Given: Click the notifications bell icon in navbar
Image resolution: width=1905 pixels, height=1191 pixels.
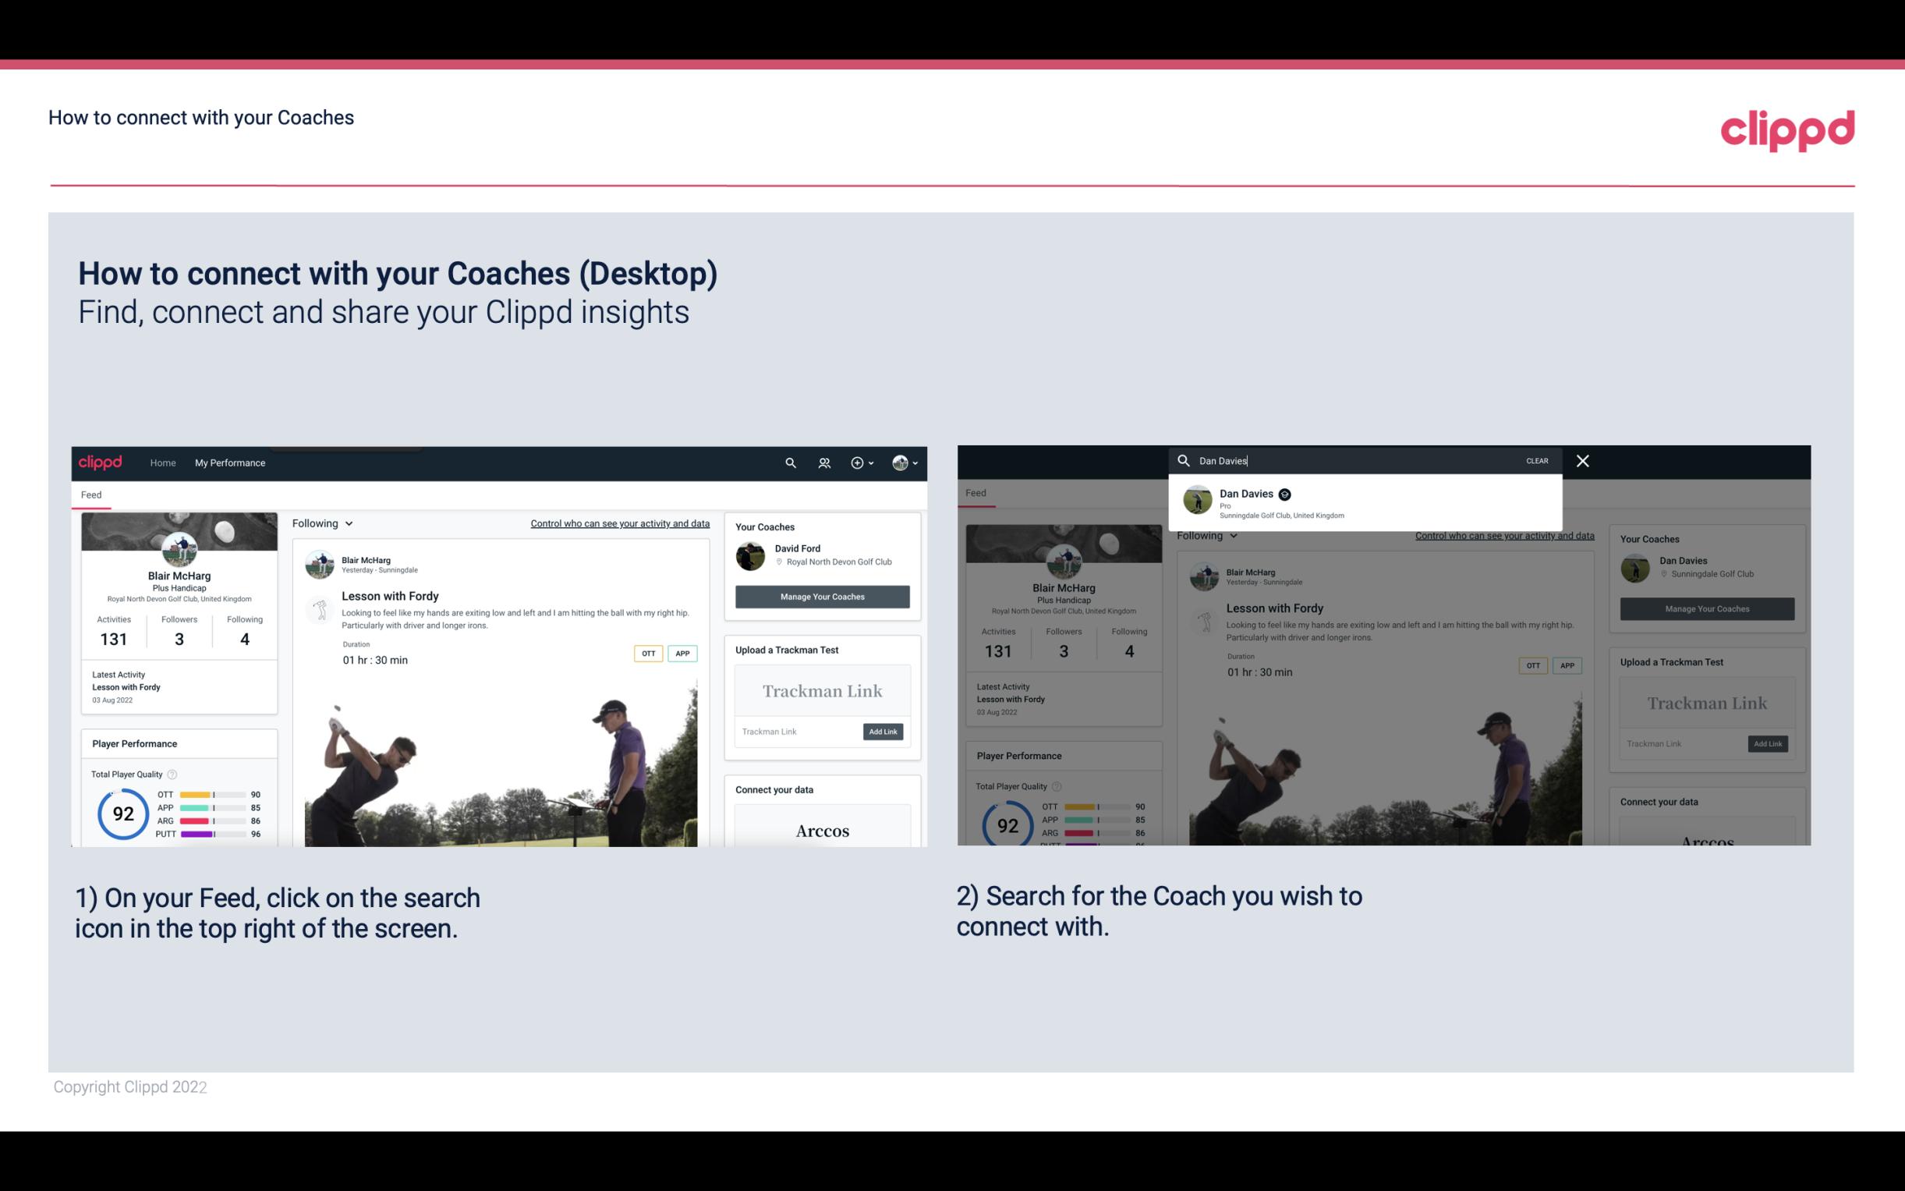Looking at the screenshot, I should tap(824, 463).
